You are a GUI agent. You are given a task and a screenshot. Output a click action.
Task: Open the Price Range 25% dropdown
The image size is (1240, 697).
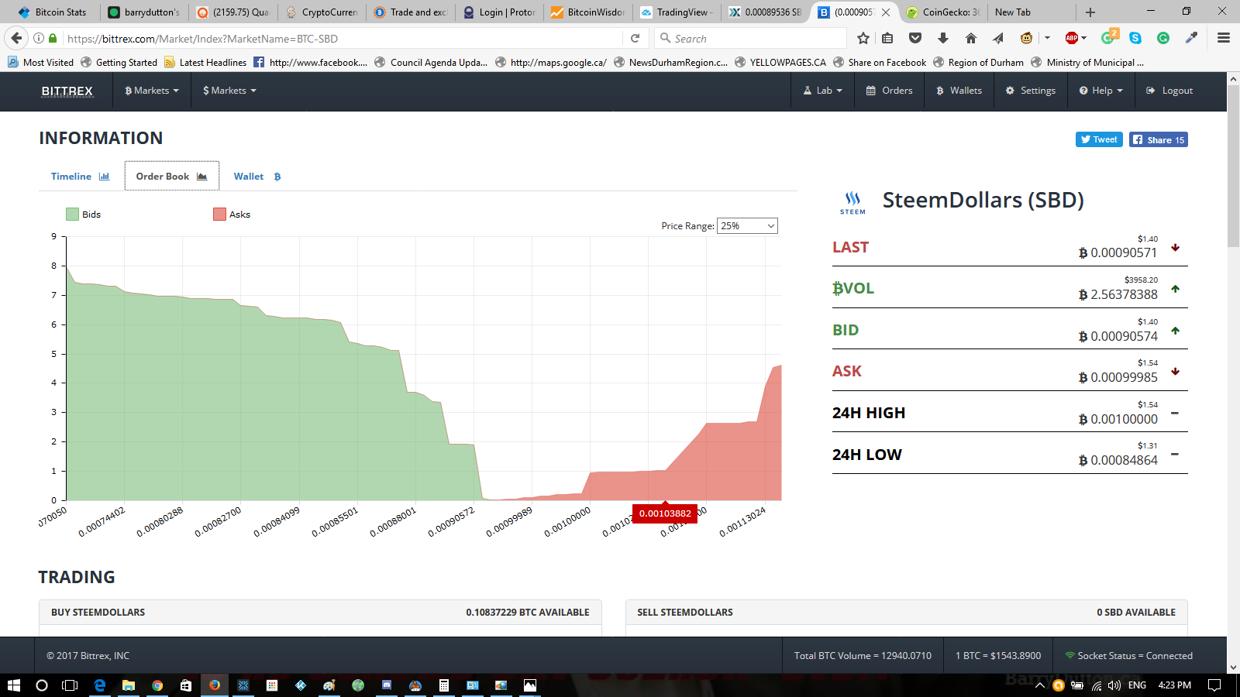pos(747,226)
